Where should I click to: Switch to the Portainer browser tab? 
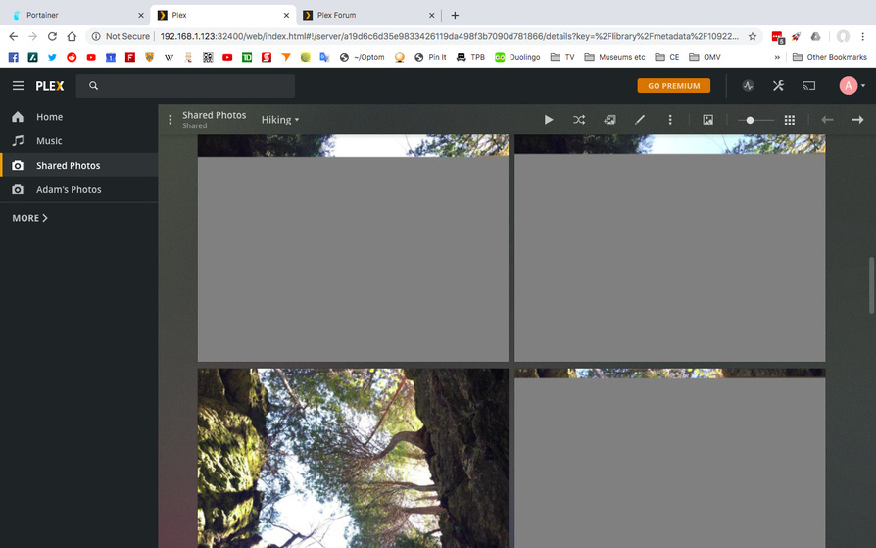coord(78,15)
